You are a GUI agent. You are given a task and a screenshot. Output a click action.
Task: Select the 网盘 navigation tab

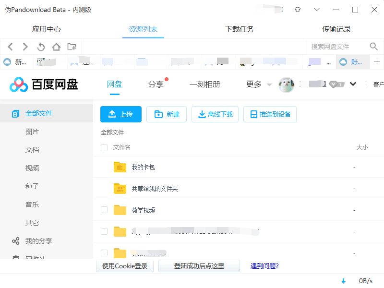pyautogui.click(x=115, y=84)
